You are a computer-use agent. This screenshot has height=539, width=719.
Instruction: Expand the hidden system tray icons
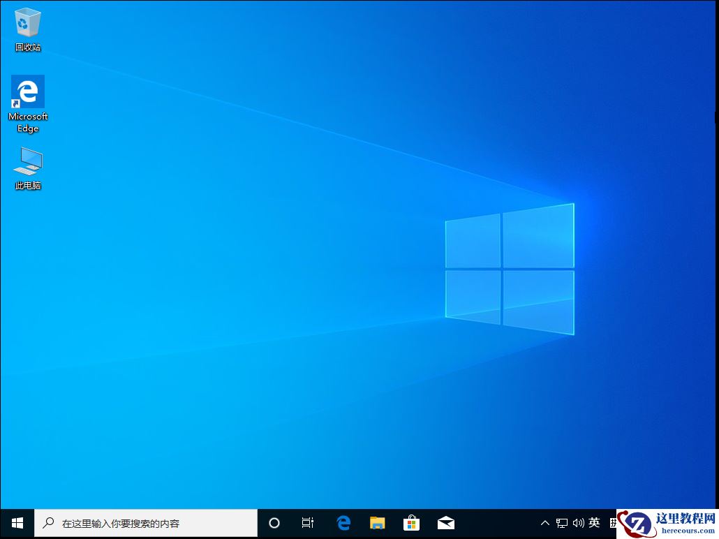coord(544,522)
